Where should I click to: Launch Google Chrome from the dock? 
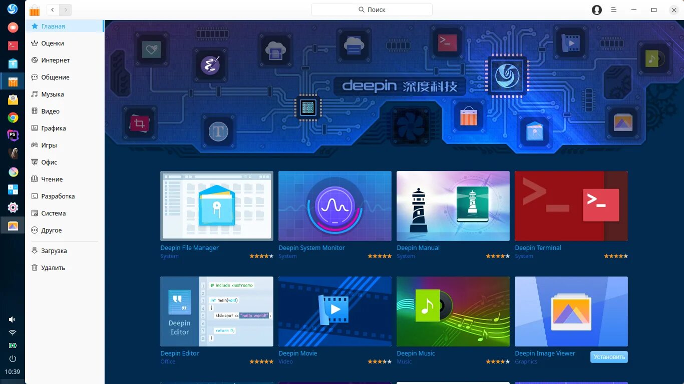point(13,117)
